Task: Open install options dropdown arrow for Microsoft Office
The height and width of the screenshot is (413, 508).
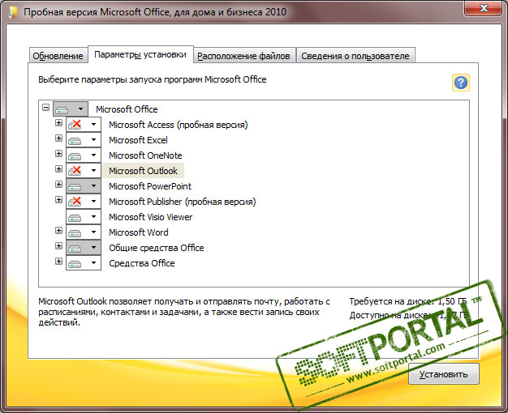Action: click(80, 109)
